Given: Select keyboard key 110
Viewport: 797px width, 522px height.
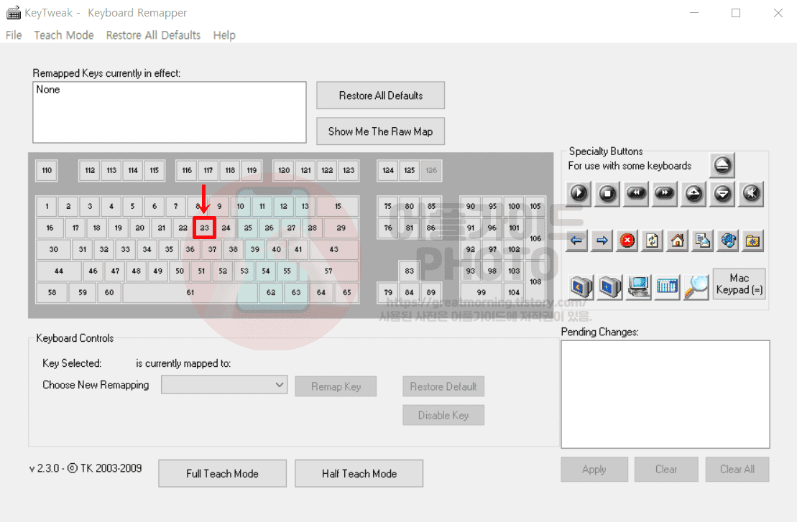Looking at the screenshot, I should point(47,171).
